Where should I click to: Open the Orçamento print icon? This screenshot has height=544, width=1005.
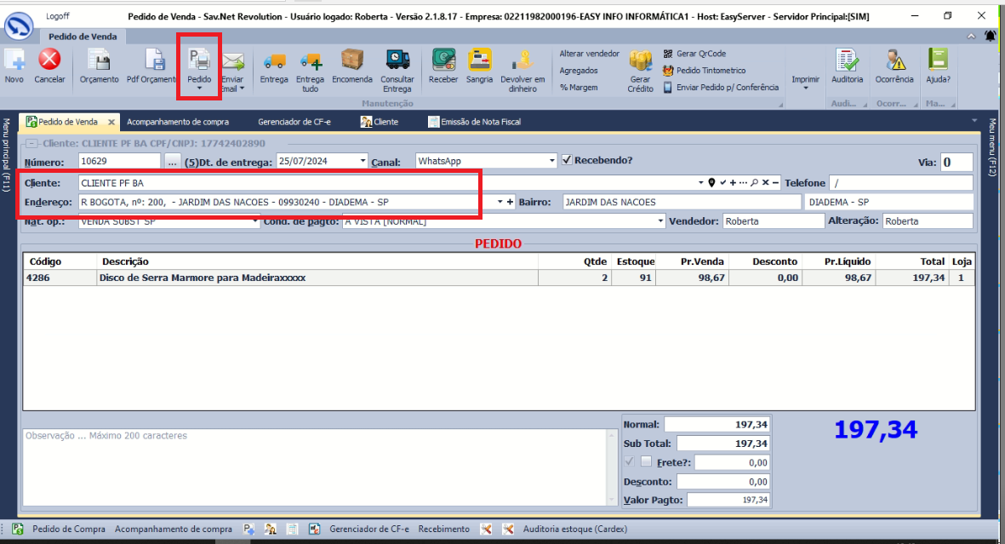coord(99,61)
